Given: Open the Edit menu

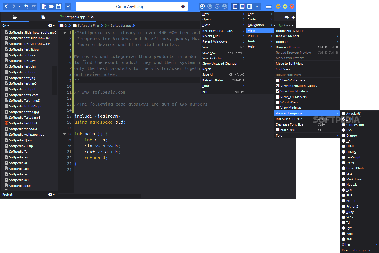Looking at the screenshot, I should [x=260, y=14].
